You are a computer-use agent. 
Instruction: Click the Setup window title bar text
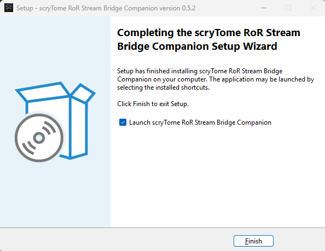(x=106, y=8)
